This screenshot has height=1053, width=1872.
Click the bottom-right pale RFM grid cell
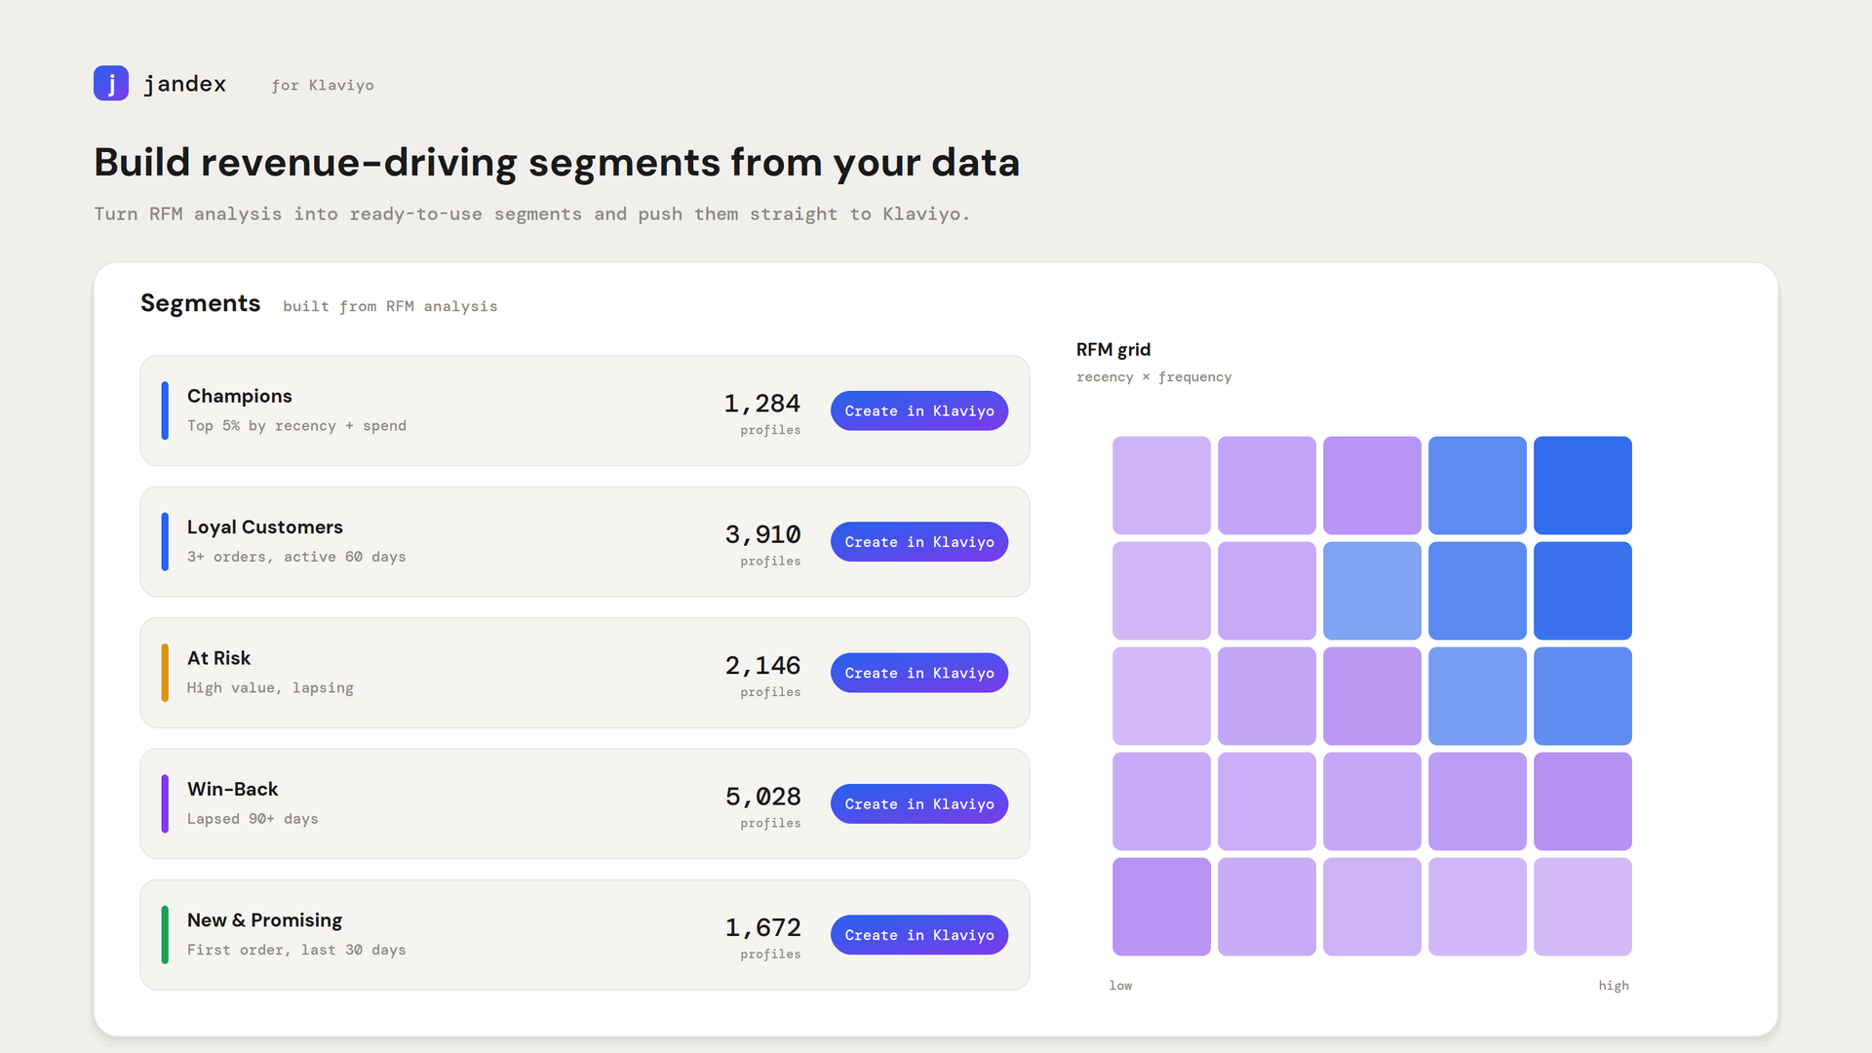coord(1582,907)
